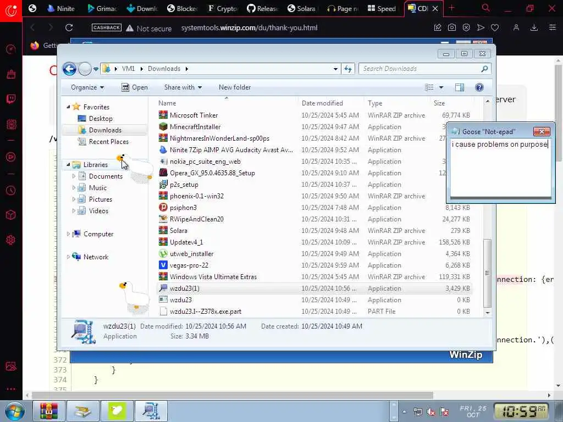The height and width of the screenshot is (422, 563).
Task: Click the page horizontal scrollbar thumb
Action: click(x=233, y=396)
